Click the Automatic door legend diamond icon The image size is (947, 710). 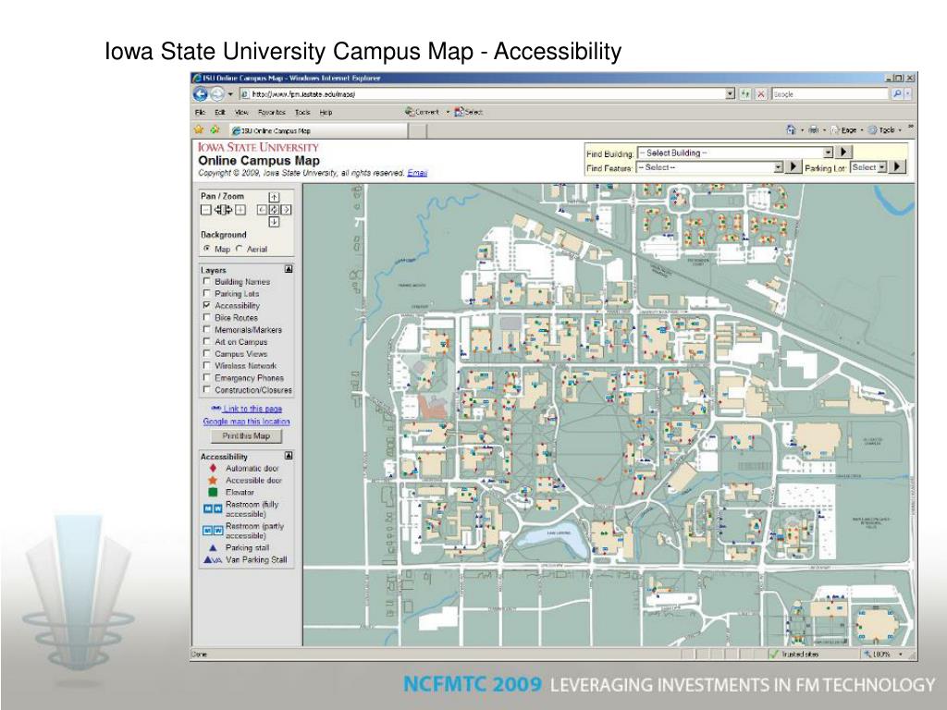pyautogui.click(x=213, y=468)
